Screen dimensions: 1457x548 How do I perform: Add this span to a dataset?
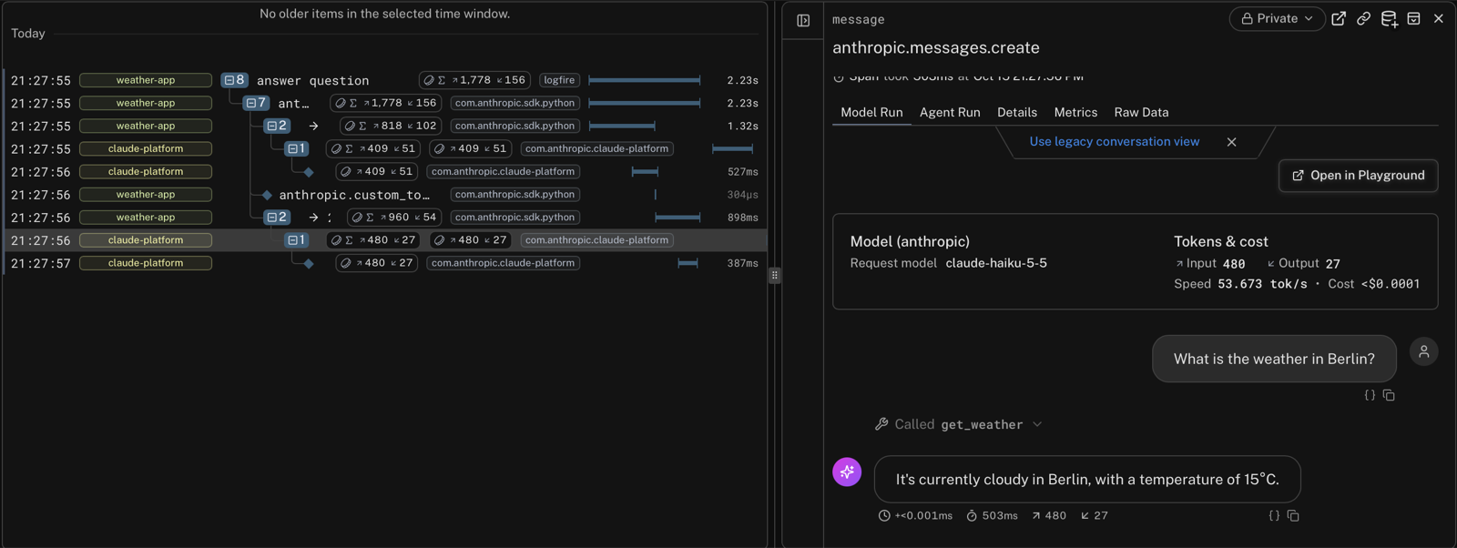pyautogui.click(x=1389, y=18)
